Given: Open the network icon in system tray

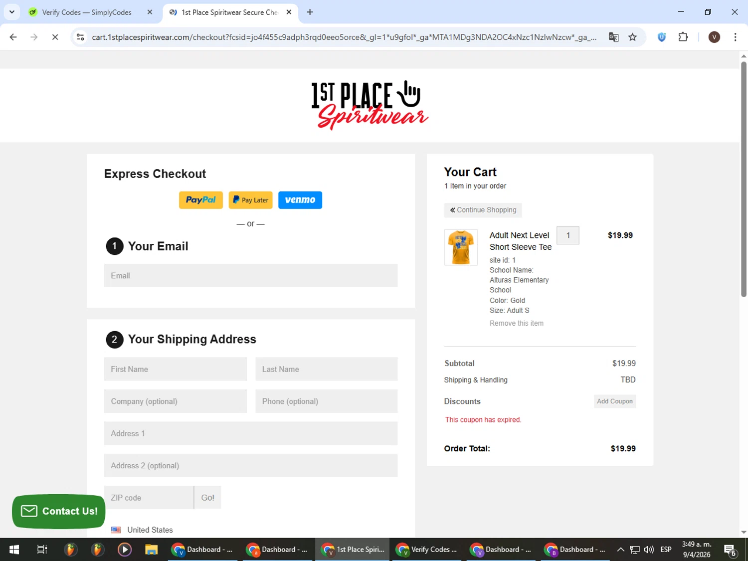Looking at the screenshot, I should 635,550.
